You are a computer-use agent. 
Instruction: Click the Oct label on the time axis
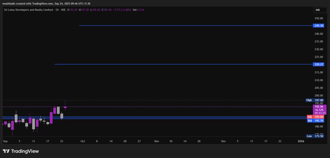point(82,141)
